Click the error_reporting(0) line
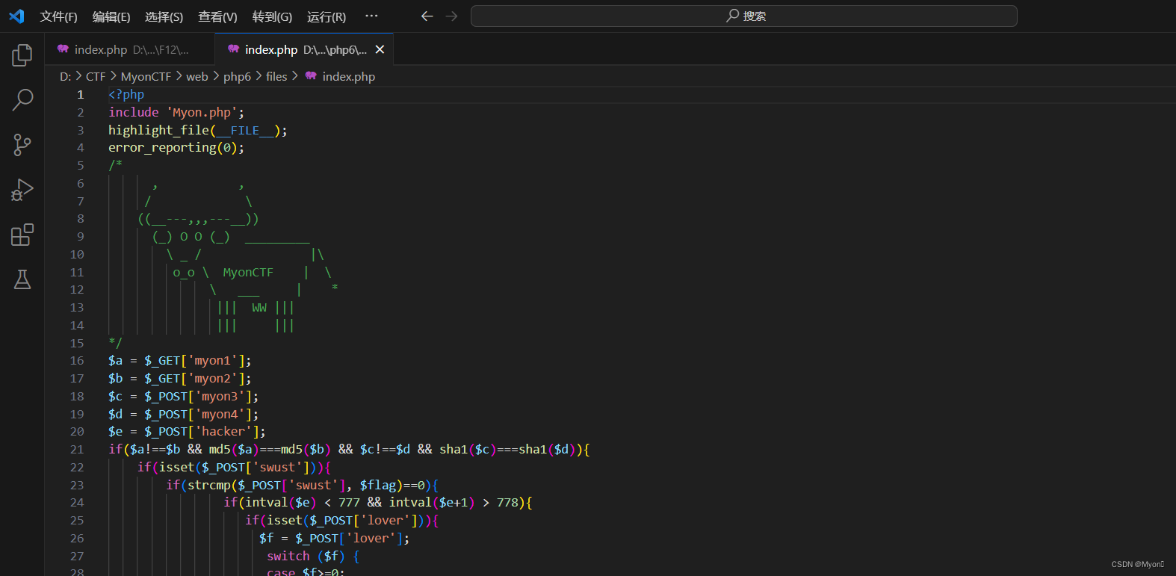Screen dimensions: 1176x576 tap(176, 147)
